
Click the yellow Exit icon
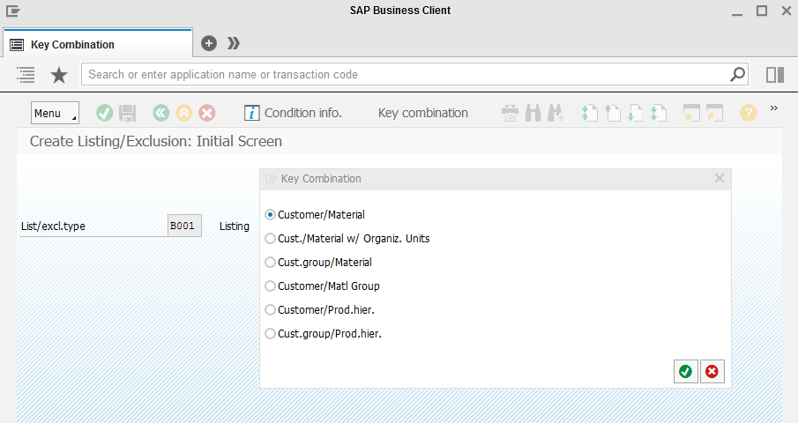coord(183,113)
